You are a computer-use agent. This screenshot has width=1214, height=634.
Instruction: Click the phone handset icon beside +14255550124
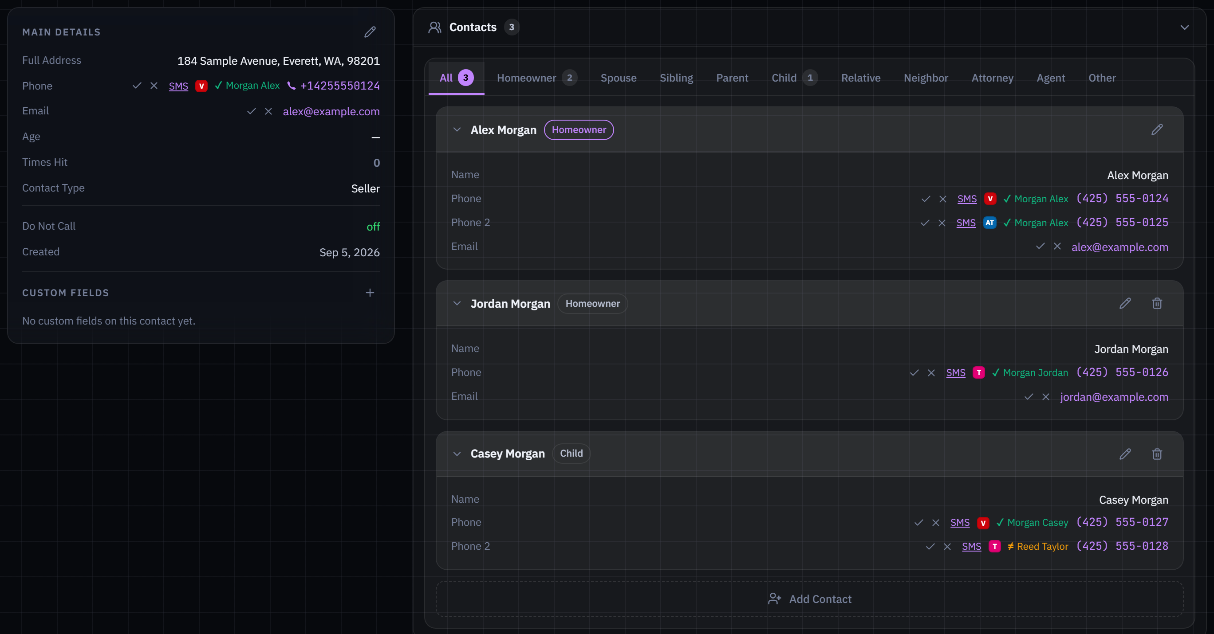(x=291, y=86)
